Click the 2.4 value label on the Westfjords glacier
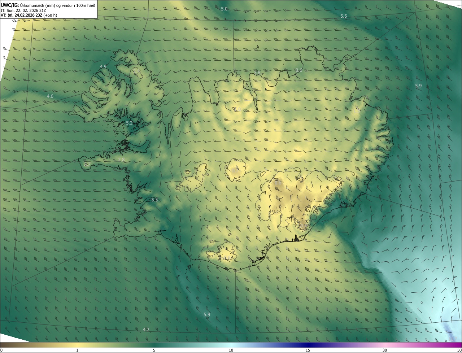The image size is (462, 353). point(136,72)
